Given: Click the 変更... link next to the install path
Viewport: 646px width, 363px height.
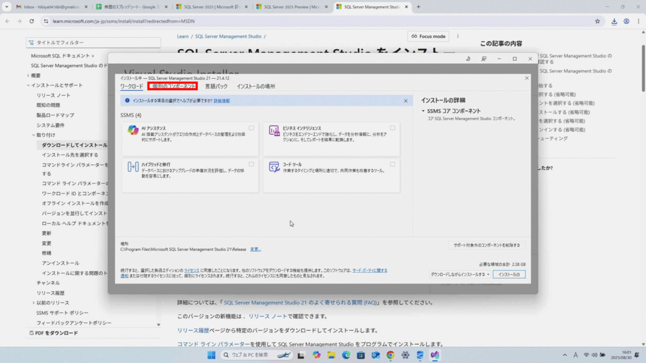Looking at the screenshot, I should (255, 250).
